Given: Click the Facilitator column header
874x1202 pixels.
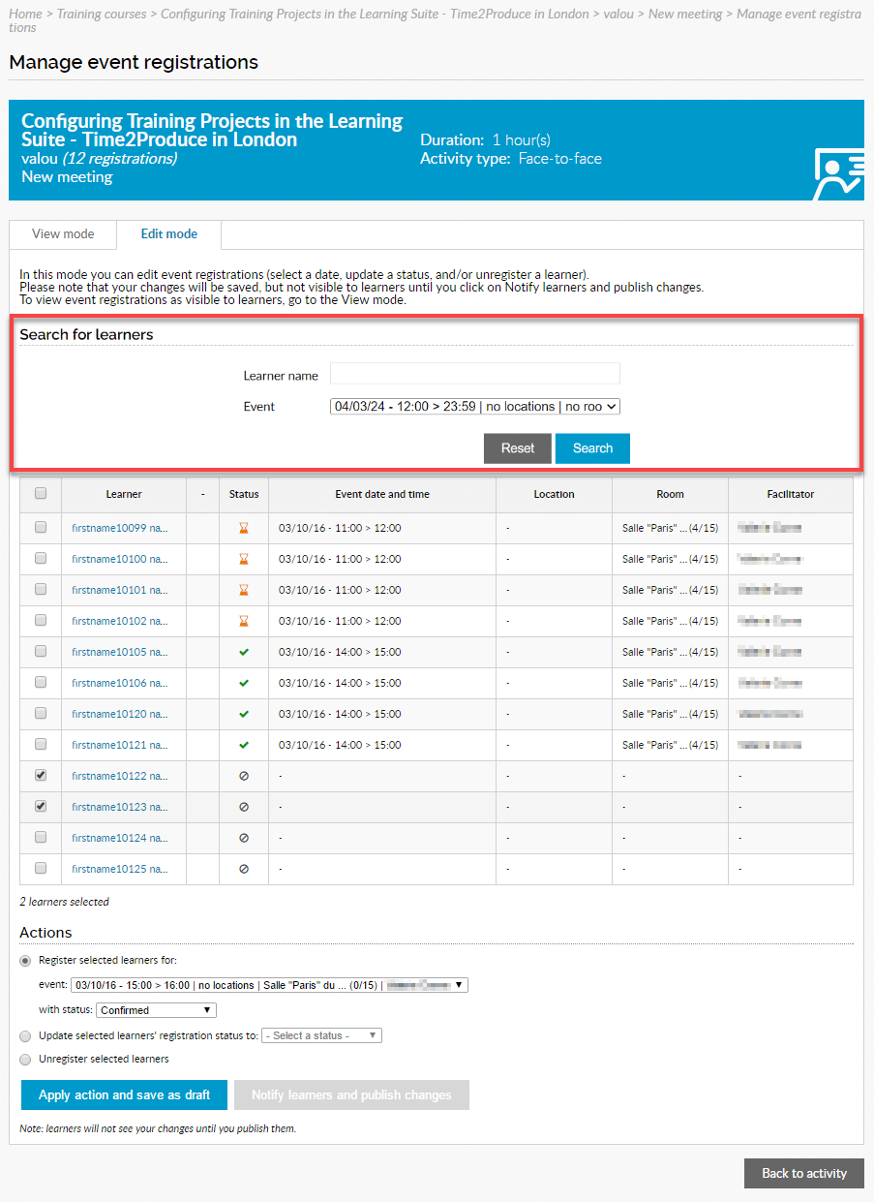Looking at the screenshot, I should (791, 494).
